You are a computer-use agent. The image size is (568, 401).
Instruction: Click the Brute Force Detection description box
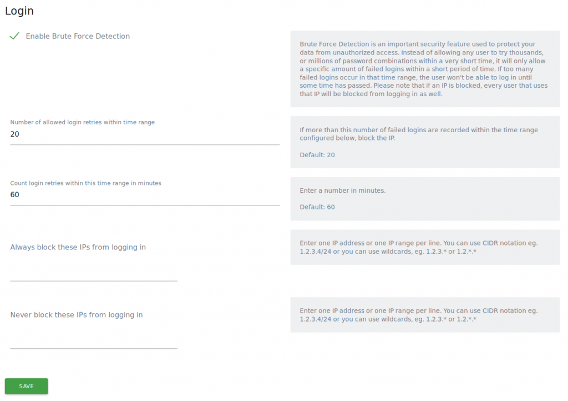(x=425, y=69)
